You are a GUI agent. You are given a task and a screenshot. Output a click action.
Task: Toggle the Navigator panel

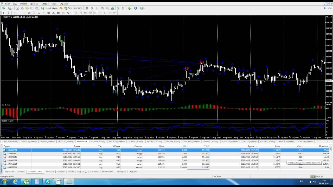27,8
